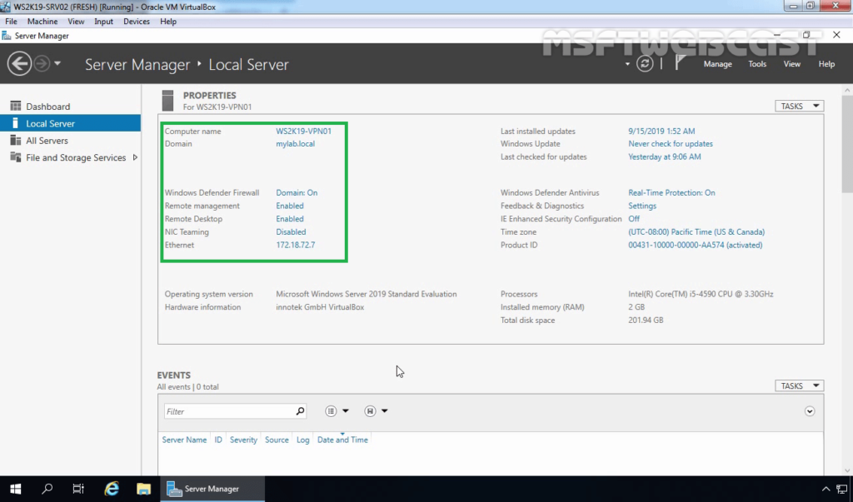Click Yesterday at 9:06 AM link

click(x=664, y=157)
